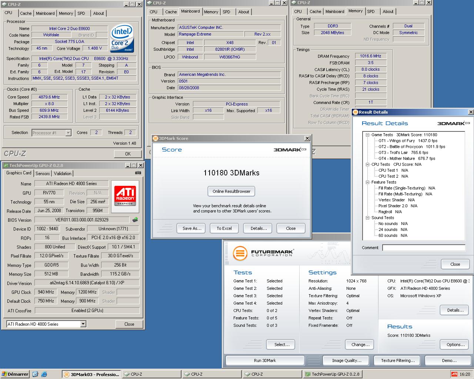
Task: Click the Change settings button
Action: [360, 345]
